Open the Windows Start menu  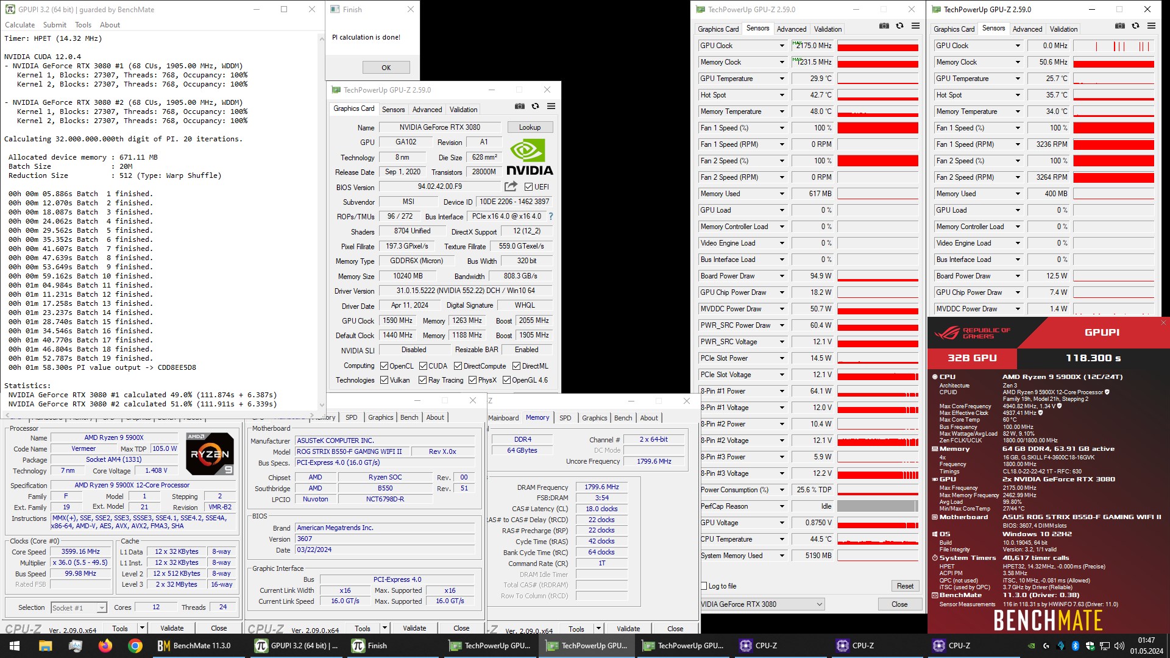tap(15, 646)
